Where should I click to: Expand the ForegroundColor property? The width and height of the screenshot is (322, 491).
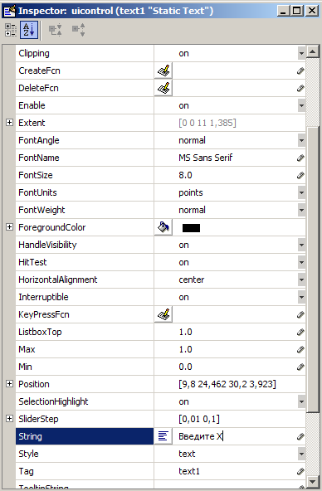(x=9, y=227)
